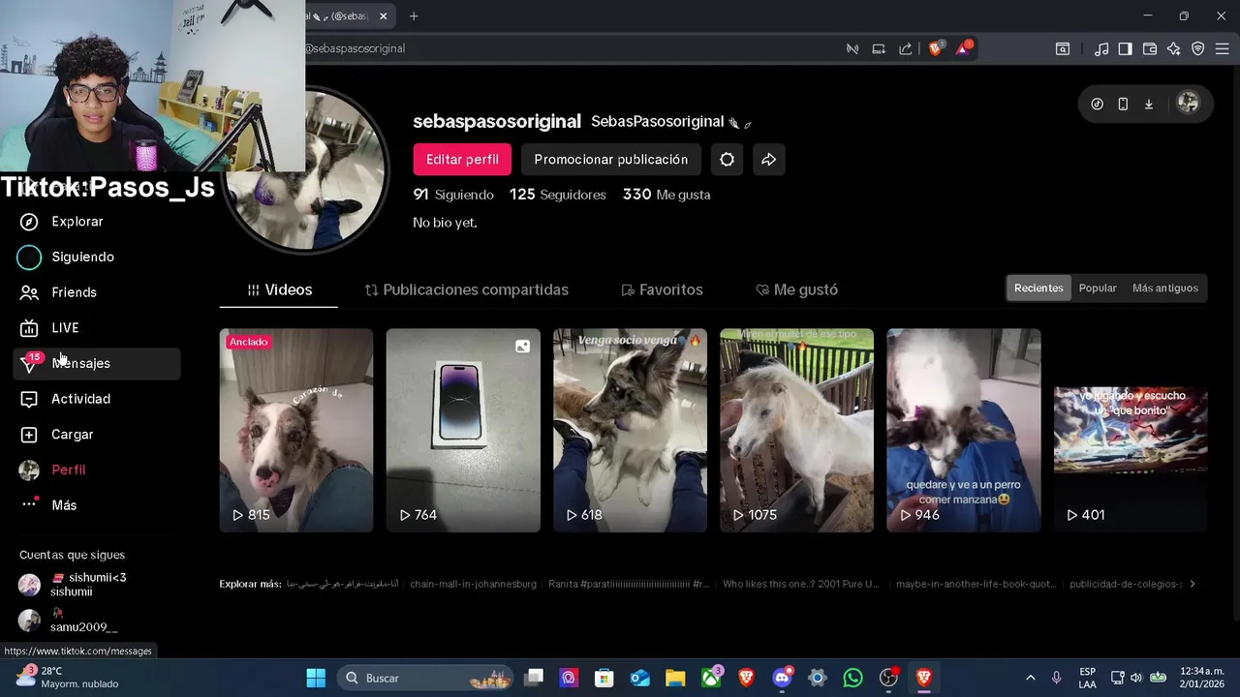The width and height of the screenshot is (1240, 697).
Task: Click the Promocionar publicación button
Action: coord(611,160)
